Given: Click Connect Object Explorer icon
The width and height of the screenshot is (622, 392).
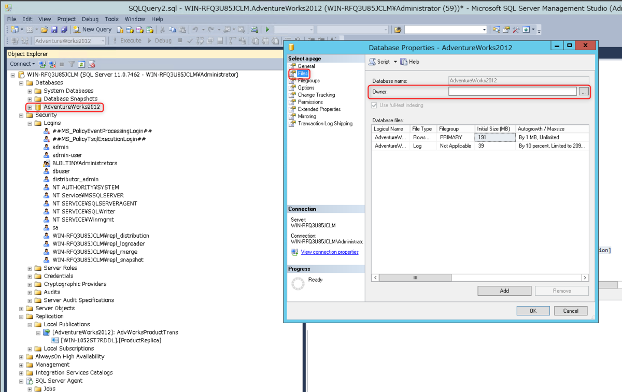Looking at the screenshot, I should pyautogui.click(x=42, y=64).
